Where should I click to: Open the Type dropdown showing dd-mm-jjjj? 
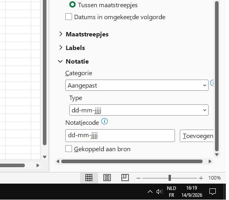pyautogui.click(x=139, y=110)
